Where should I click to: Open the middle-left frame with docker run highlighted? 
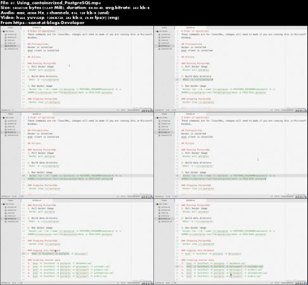[x=77, y=155]
